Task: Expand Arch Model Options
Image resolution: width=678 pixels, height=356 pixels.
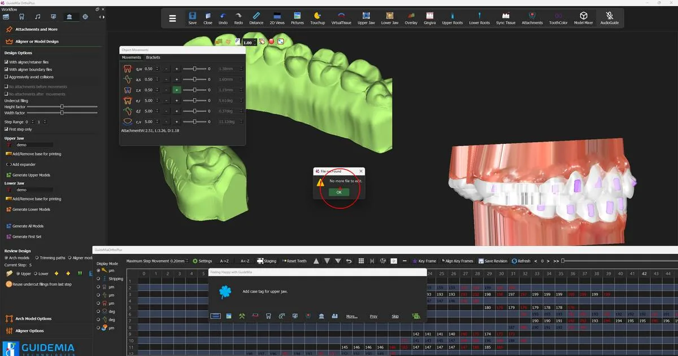Action: tap(33, 319)
